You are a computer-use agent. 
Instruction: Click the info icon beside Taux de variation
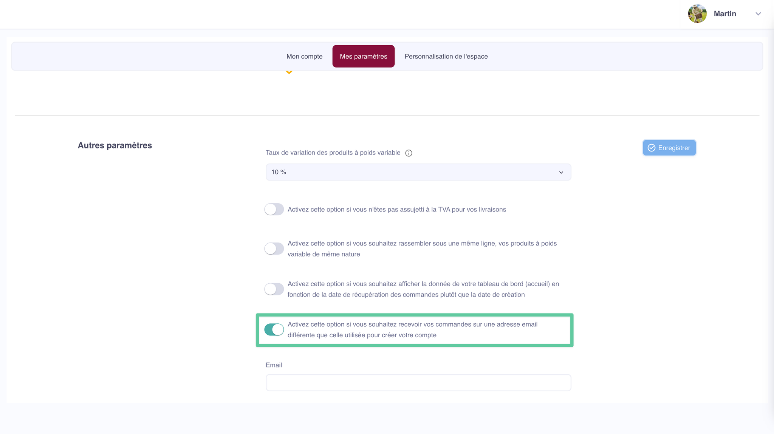point(409,153)
